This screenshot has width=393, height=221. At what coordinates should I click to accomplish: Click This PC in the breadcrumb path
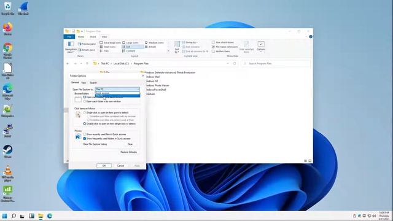click(x=105, y=64)
